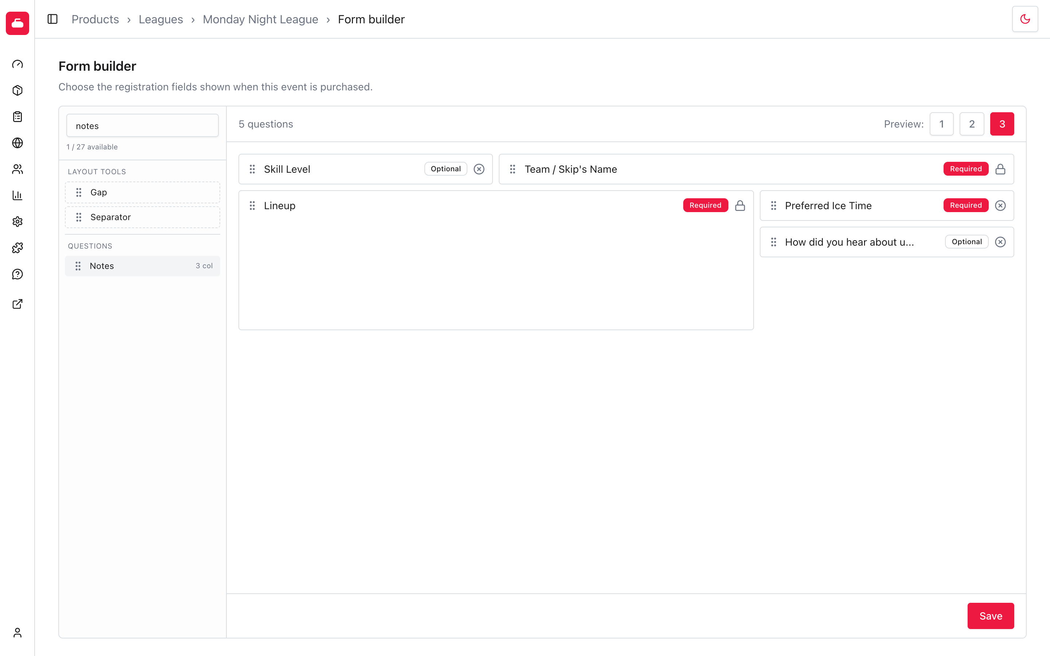Click the Skill Level question label
Viewport: 1050px width, 656px height.
287,169
